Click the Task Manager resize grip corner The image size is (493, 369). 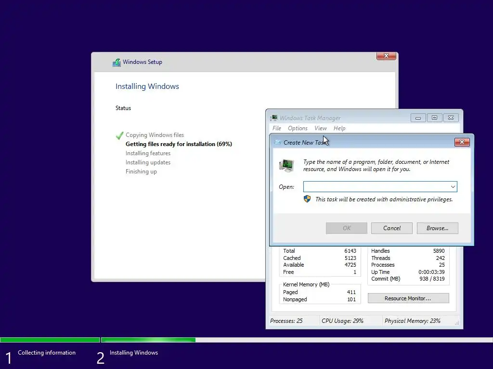click(x=457, y=322)
